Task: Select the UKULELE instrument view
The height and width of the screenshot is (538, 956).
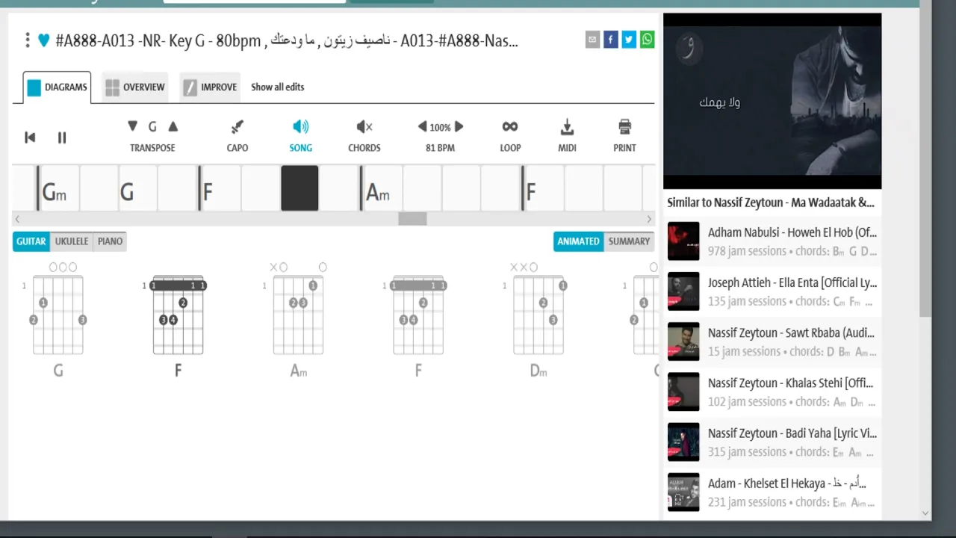Action: (72, 241)
